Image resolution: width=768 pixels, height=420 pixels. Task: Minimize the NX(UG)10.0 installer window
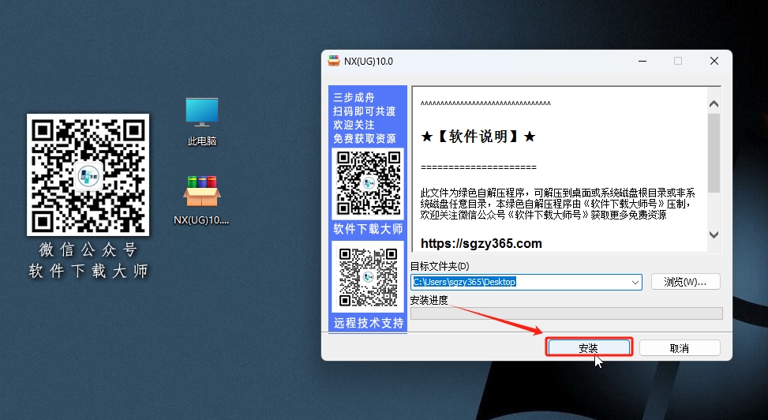point(642,62)
